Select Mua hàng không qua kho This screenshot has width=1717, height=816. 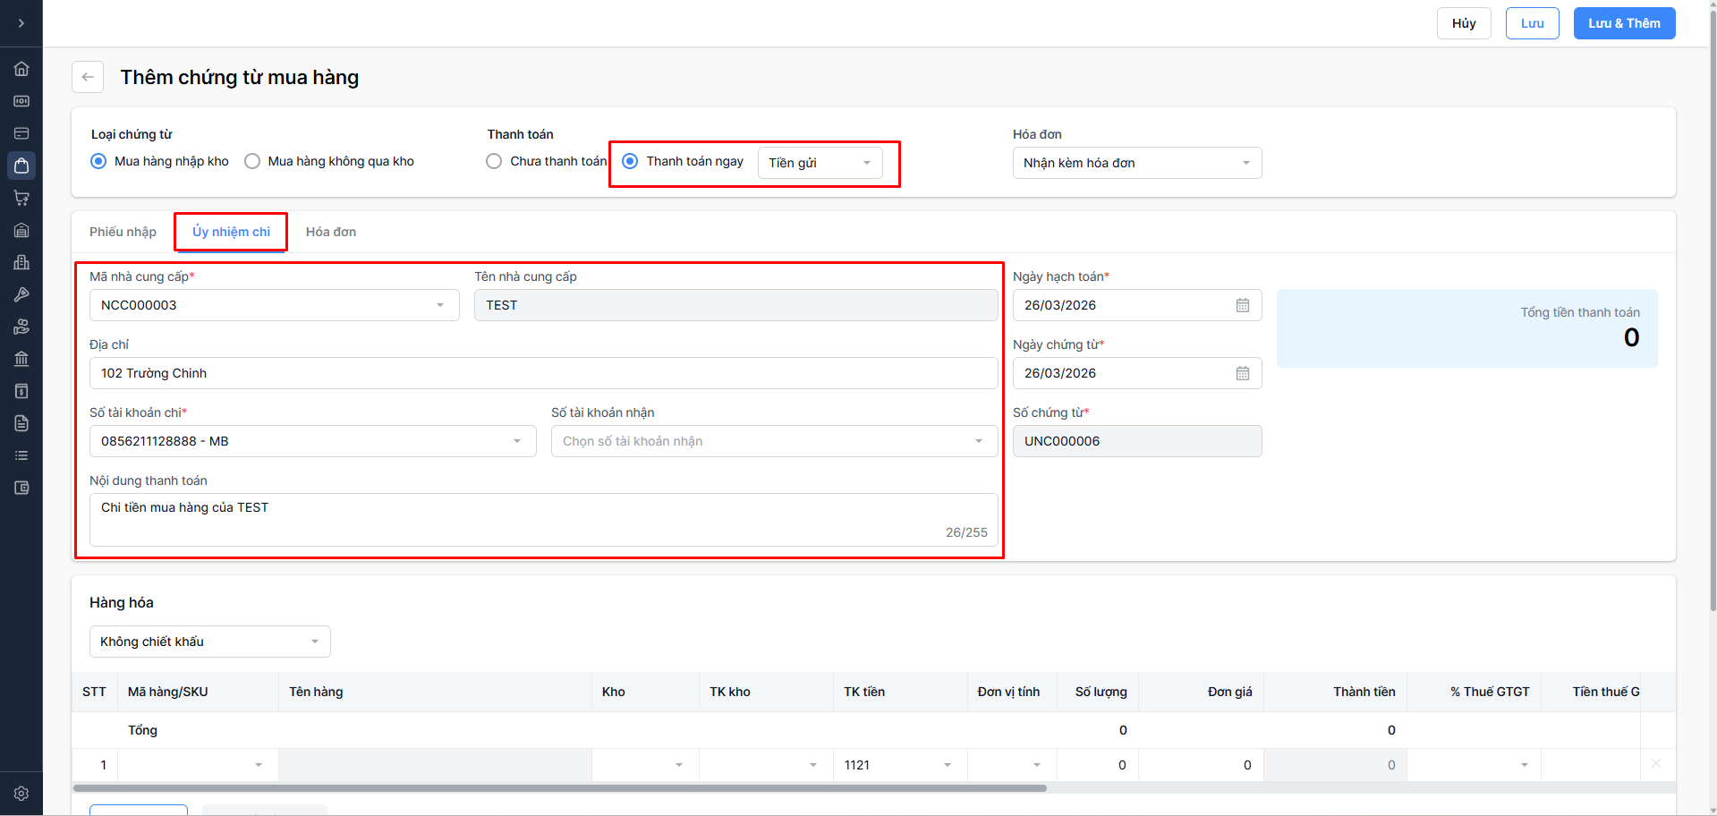click(253, 161)
